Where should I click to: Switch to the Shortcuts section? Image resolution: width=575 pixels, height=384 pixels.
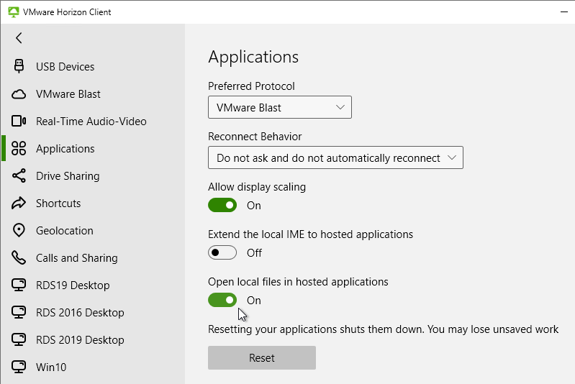[x=93, y=203]
